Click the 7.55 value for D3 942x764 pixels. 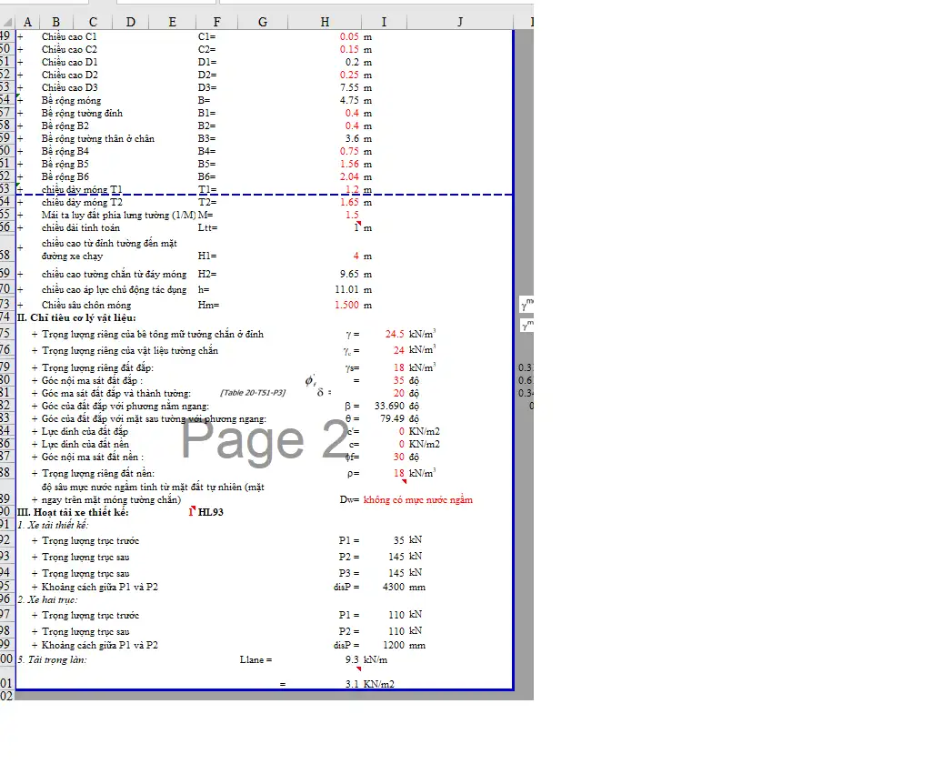[349, 87]
